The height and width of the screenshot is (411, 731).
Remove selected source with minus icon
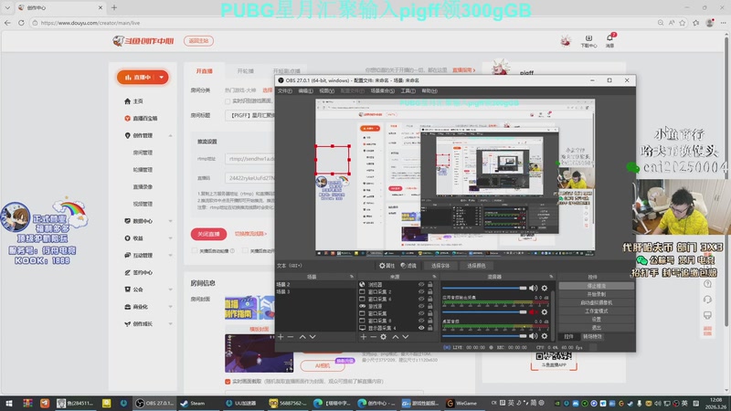point(373,336)
